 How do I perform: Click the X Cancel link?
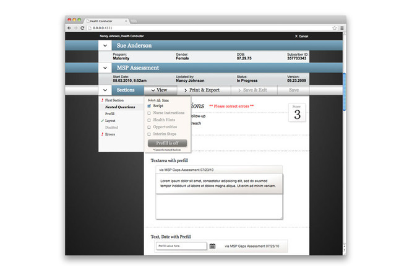pos(301,37)
